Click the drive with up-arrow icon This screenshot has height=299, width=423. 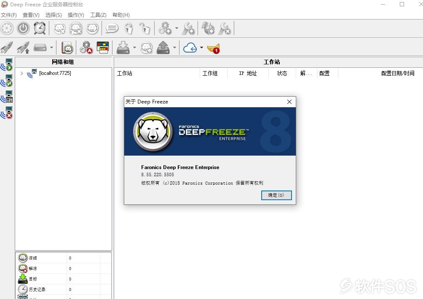(163, 48)
